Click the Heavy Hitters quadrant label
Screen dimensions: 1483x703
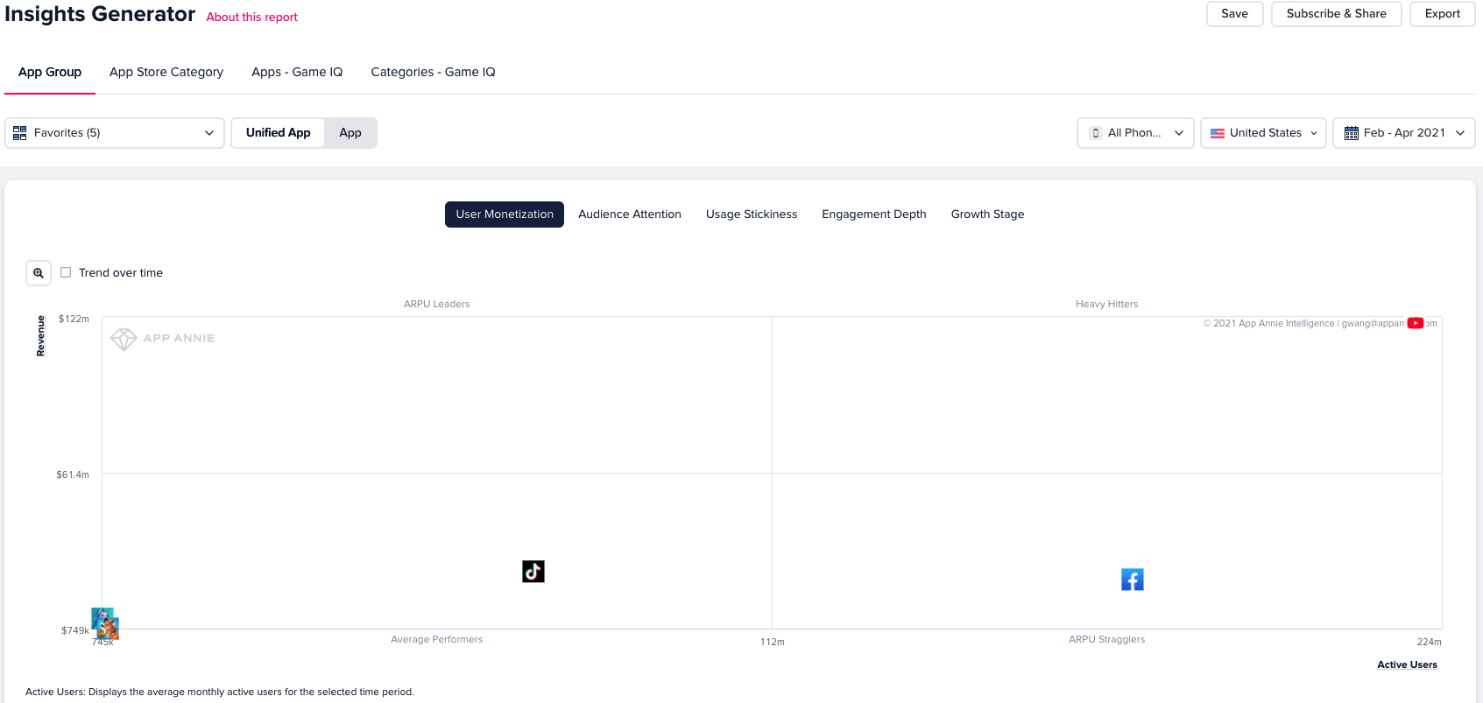point(1107,304)
